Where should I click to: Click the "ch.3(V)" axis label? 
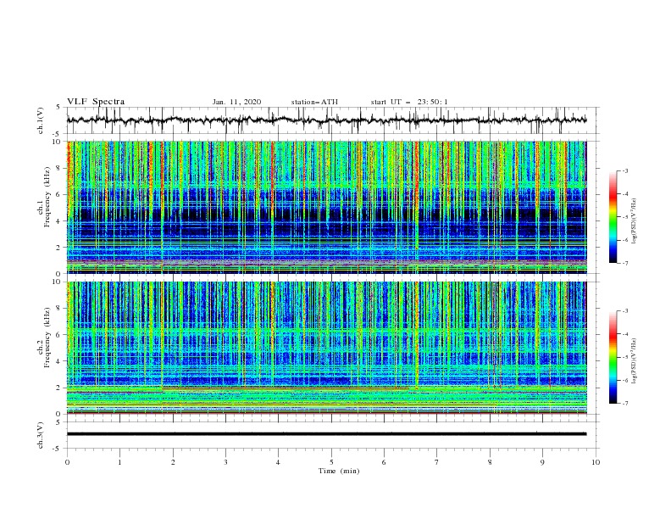coord(41,435)
